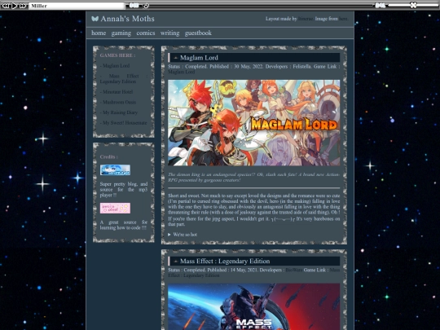Click the blue blog credit badge

115,170
